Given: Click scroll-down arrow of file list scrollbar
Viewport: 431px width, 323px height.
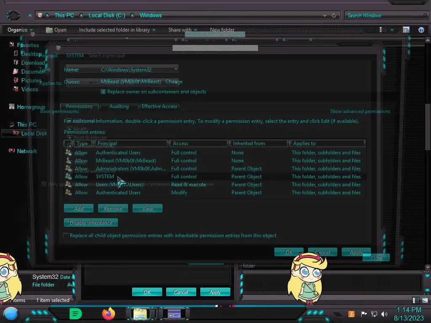Looking at the screenshot, I should pos(428,267).
